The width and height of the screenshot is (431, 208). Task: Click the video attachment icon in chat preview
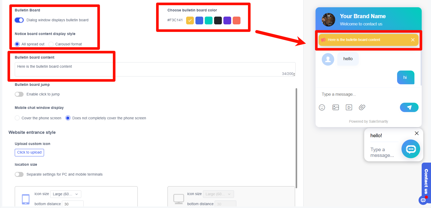[x=349, y=107]
